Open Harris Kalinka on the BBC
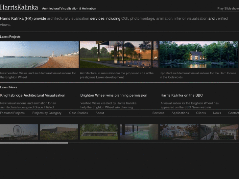The height and width of the screenshot is (179, 239). 181,95
